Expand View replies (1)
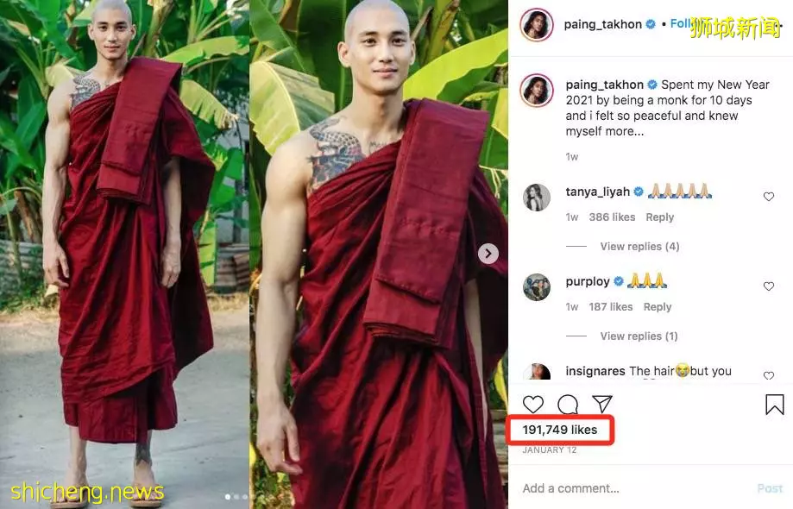Viewport: 793px width, 509px height. click(639, 336)
